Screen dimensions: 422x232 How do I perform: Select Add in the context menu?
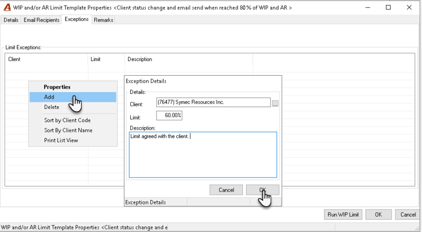(73, 97)
